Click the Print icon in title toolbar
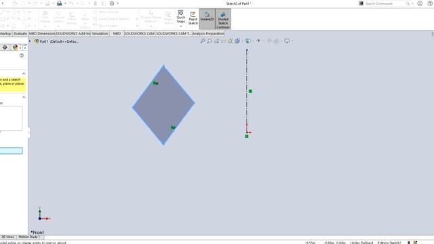 pos(59,3)
